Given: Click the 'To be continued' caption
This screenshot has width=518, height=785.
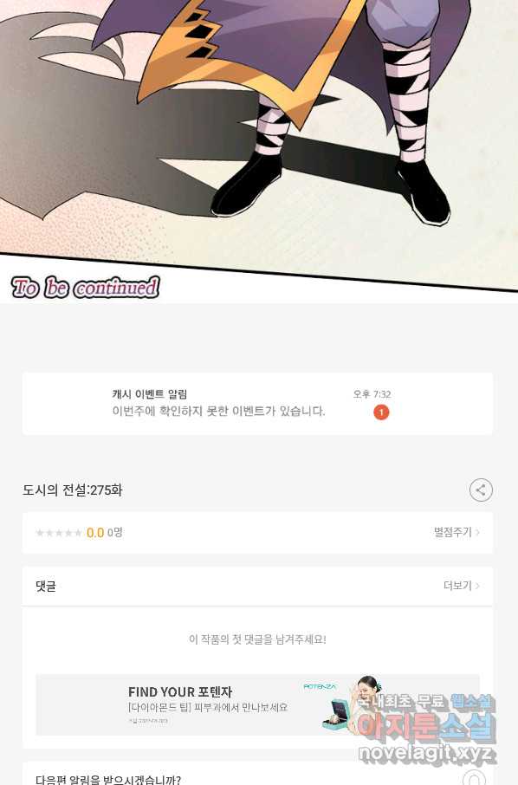Looking at the screenshot, I should coord(86,288).
